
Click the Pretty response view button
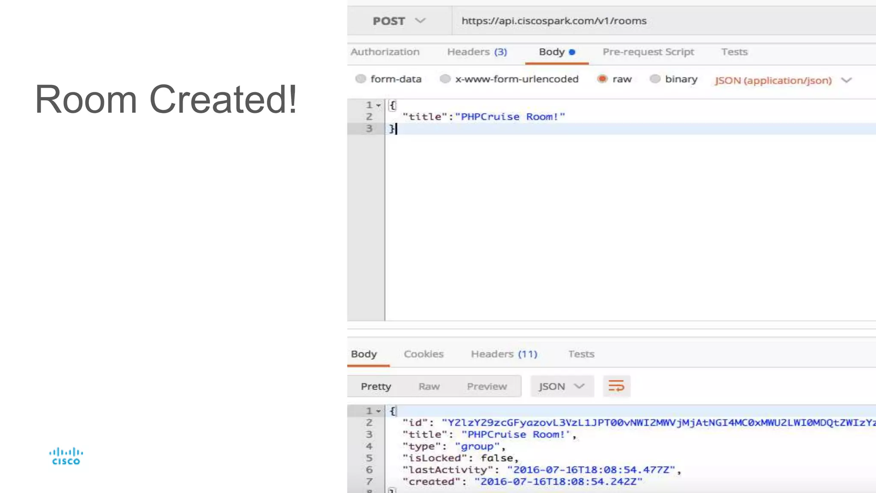pyautogui.click(x=376, y=386)
